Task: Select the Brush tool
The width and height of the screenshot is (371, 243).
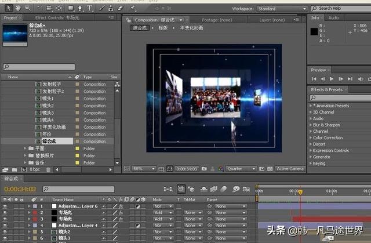Action: 102,8
